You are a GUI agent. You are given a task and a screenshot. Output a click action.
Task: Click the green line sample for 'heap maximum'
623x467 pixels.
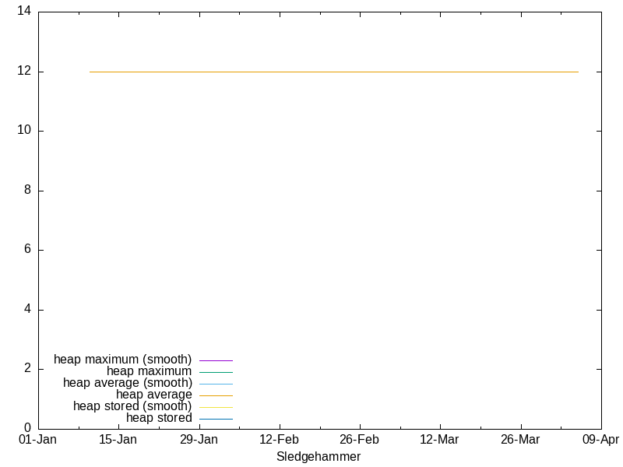[216, 372]
